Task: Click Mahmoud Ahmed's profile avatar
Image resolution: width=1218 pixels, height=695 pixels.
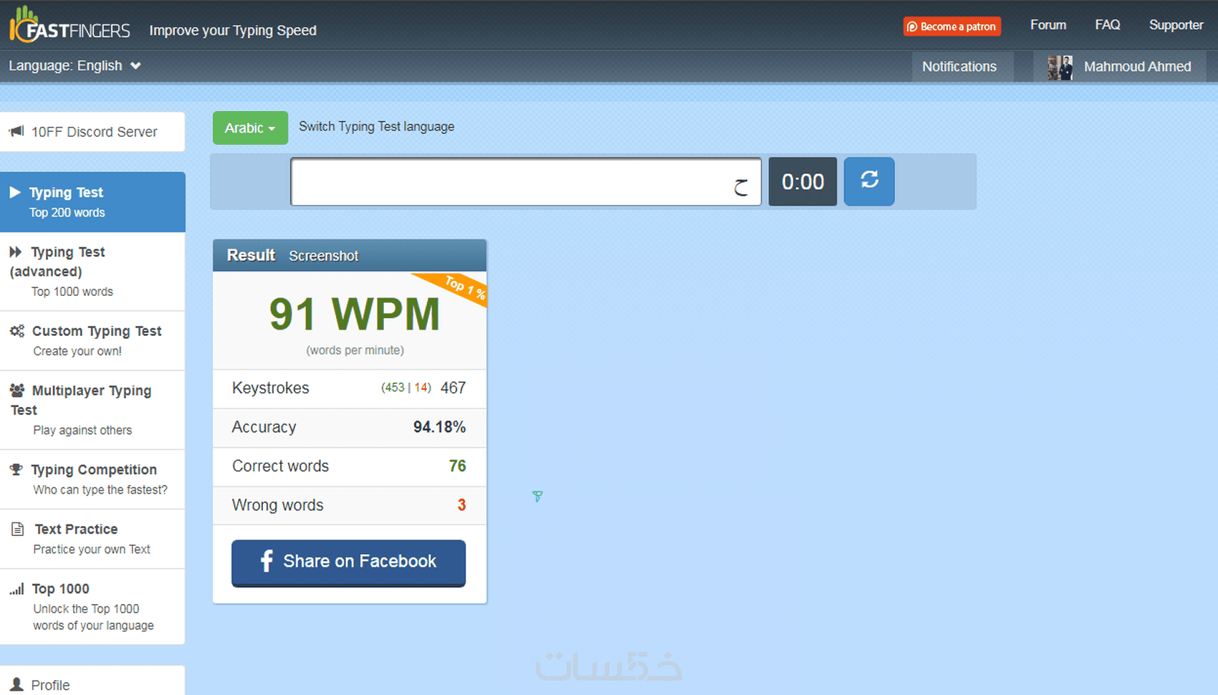Action: pyautogui.click(x=1060, y=67)
